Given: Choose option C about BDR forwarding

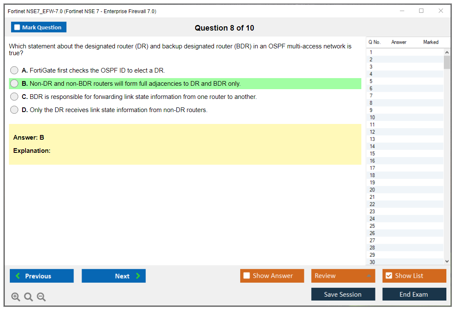Looking at the screenshot, I should click(14, 97).
